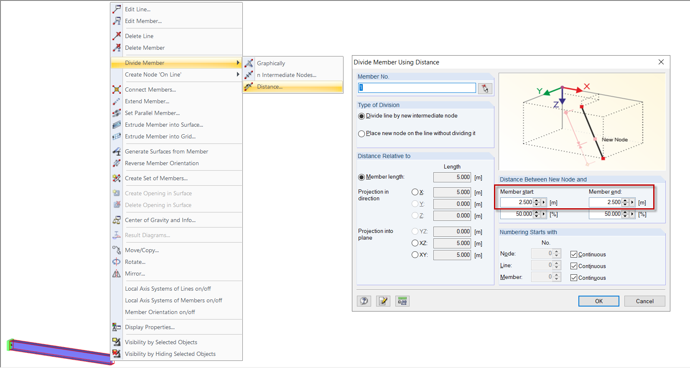
Task: Close the Divide Member Using Distance dialog
Action: point(661,62)
